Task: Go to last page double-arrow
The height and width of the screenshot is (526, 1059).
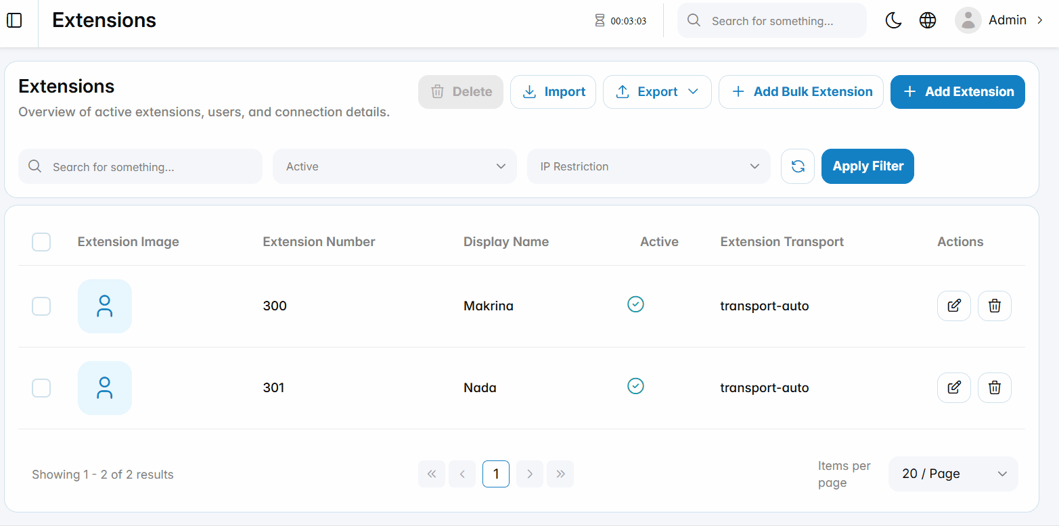Action: (560, 474)
